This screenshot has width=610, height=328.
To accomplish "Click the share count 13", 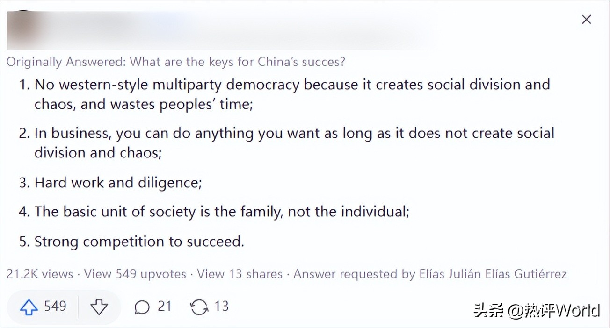I will click(221, 307).
